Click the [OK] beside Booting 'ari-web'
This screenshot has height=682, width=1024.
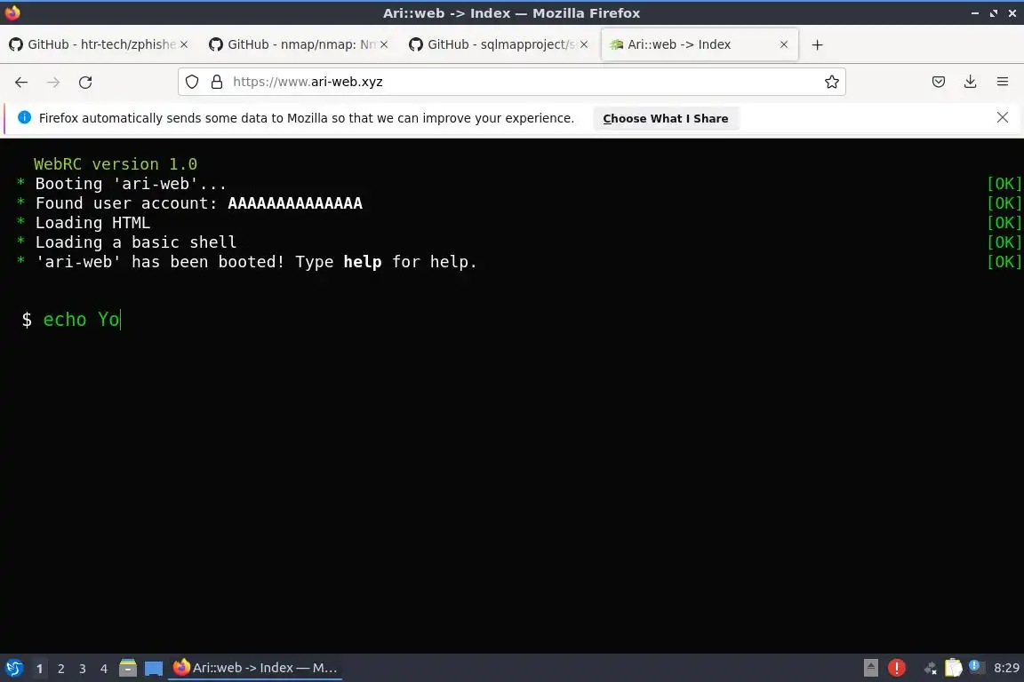coord(1004,184)
